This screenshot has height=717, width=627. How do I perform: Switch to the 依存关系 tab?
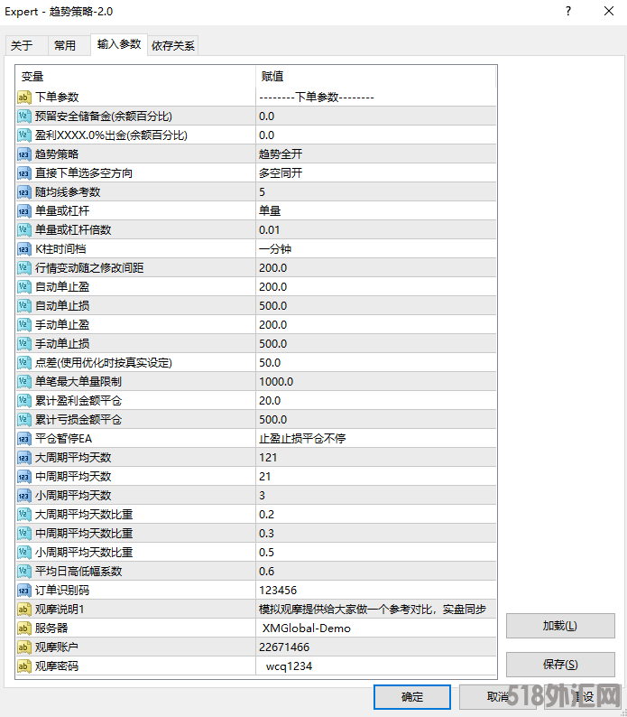(x=173, y=46)
